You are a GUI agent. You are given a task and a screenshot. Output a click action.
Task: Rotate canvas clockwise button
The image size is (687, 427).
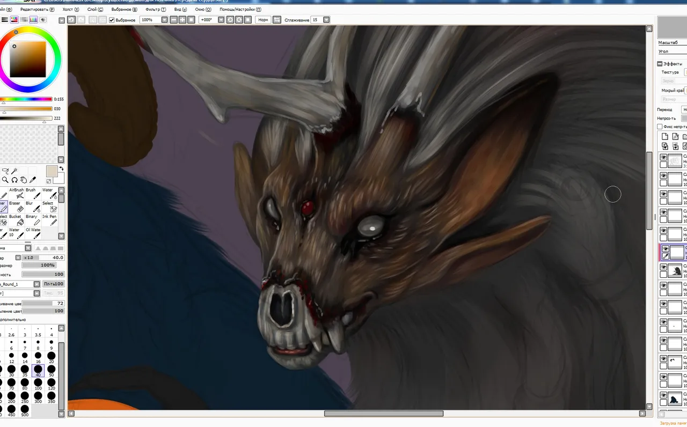[x=239, y=20]
